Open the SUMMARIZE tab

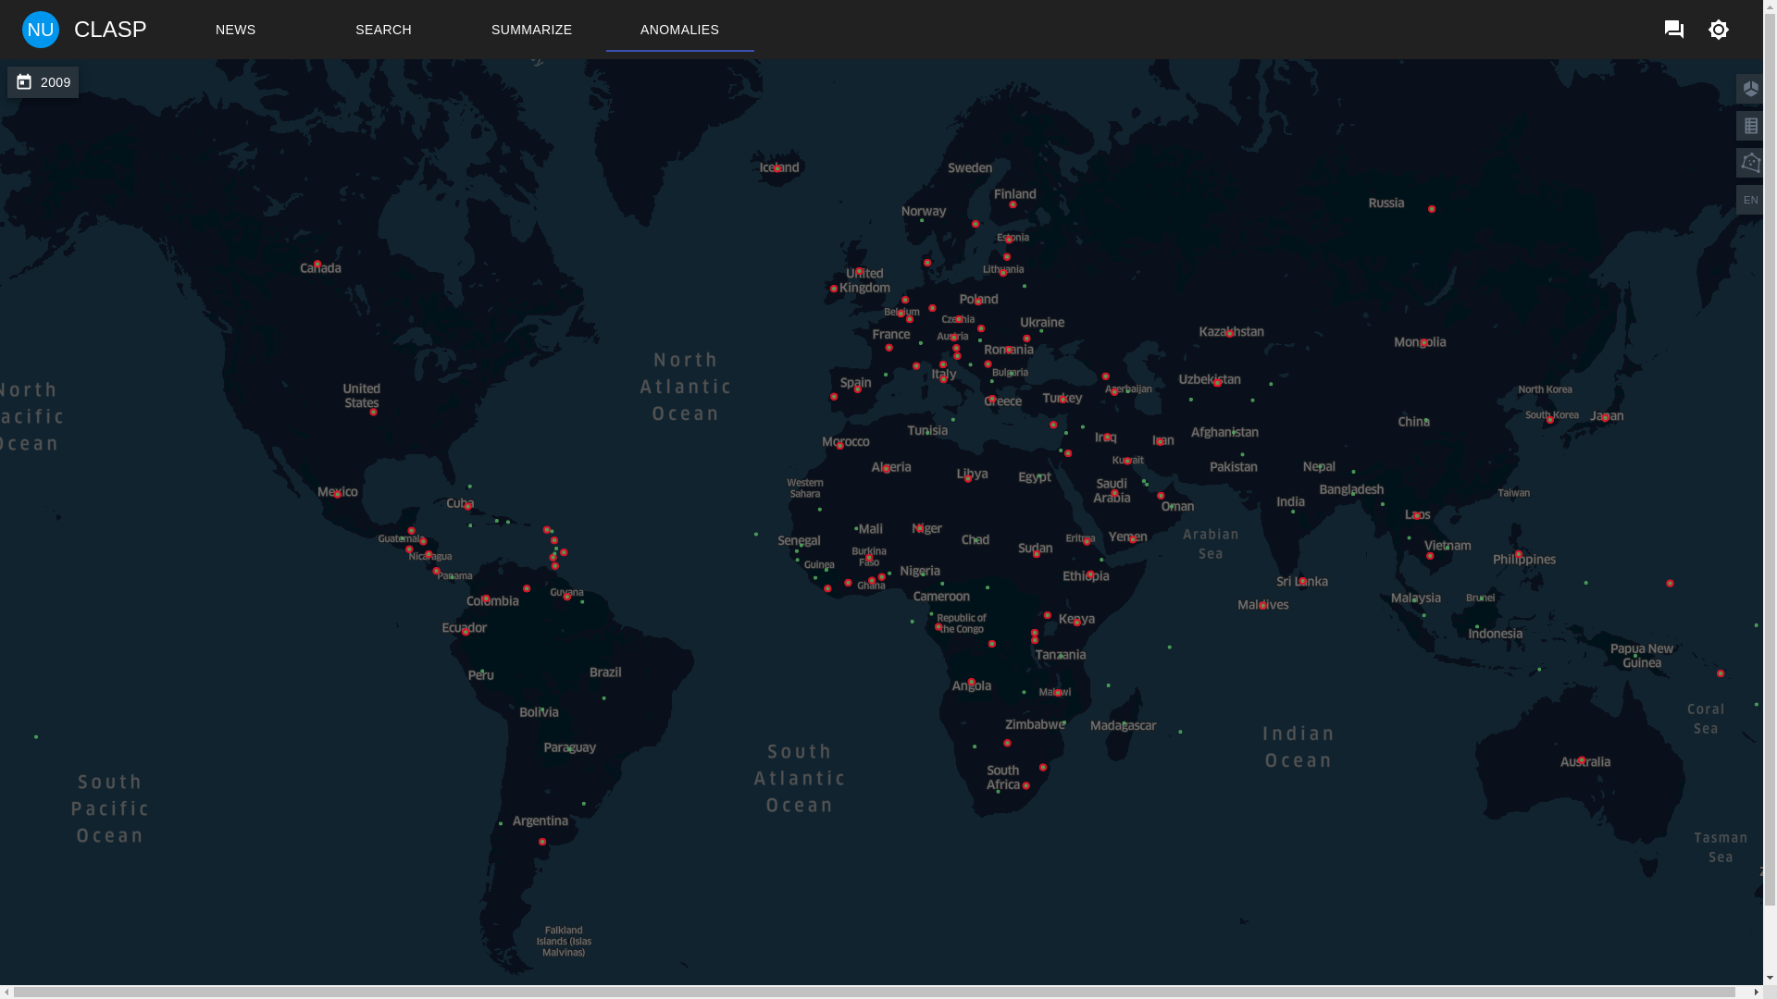tap(531, 30)
